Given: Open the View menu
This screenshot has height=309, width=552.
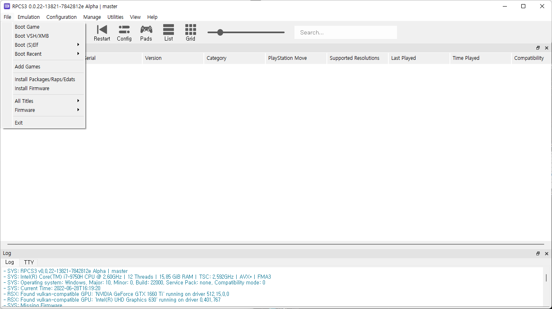Looking at the screenshot, I should (x=135, y=17).
